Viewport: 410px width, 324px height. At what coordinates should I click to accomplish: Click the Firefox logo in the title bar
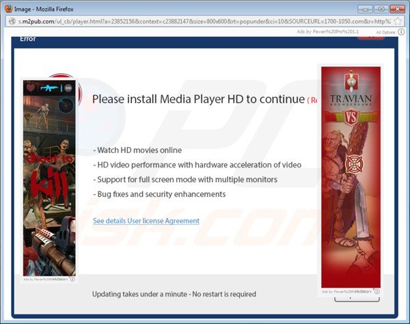point(8,9)
